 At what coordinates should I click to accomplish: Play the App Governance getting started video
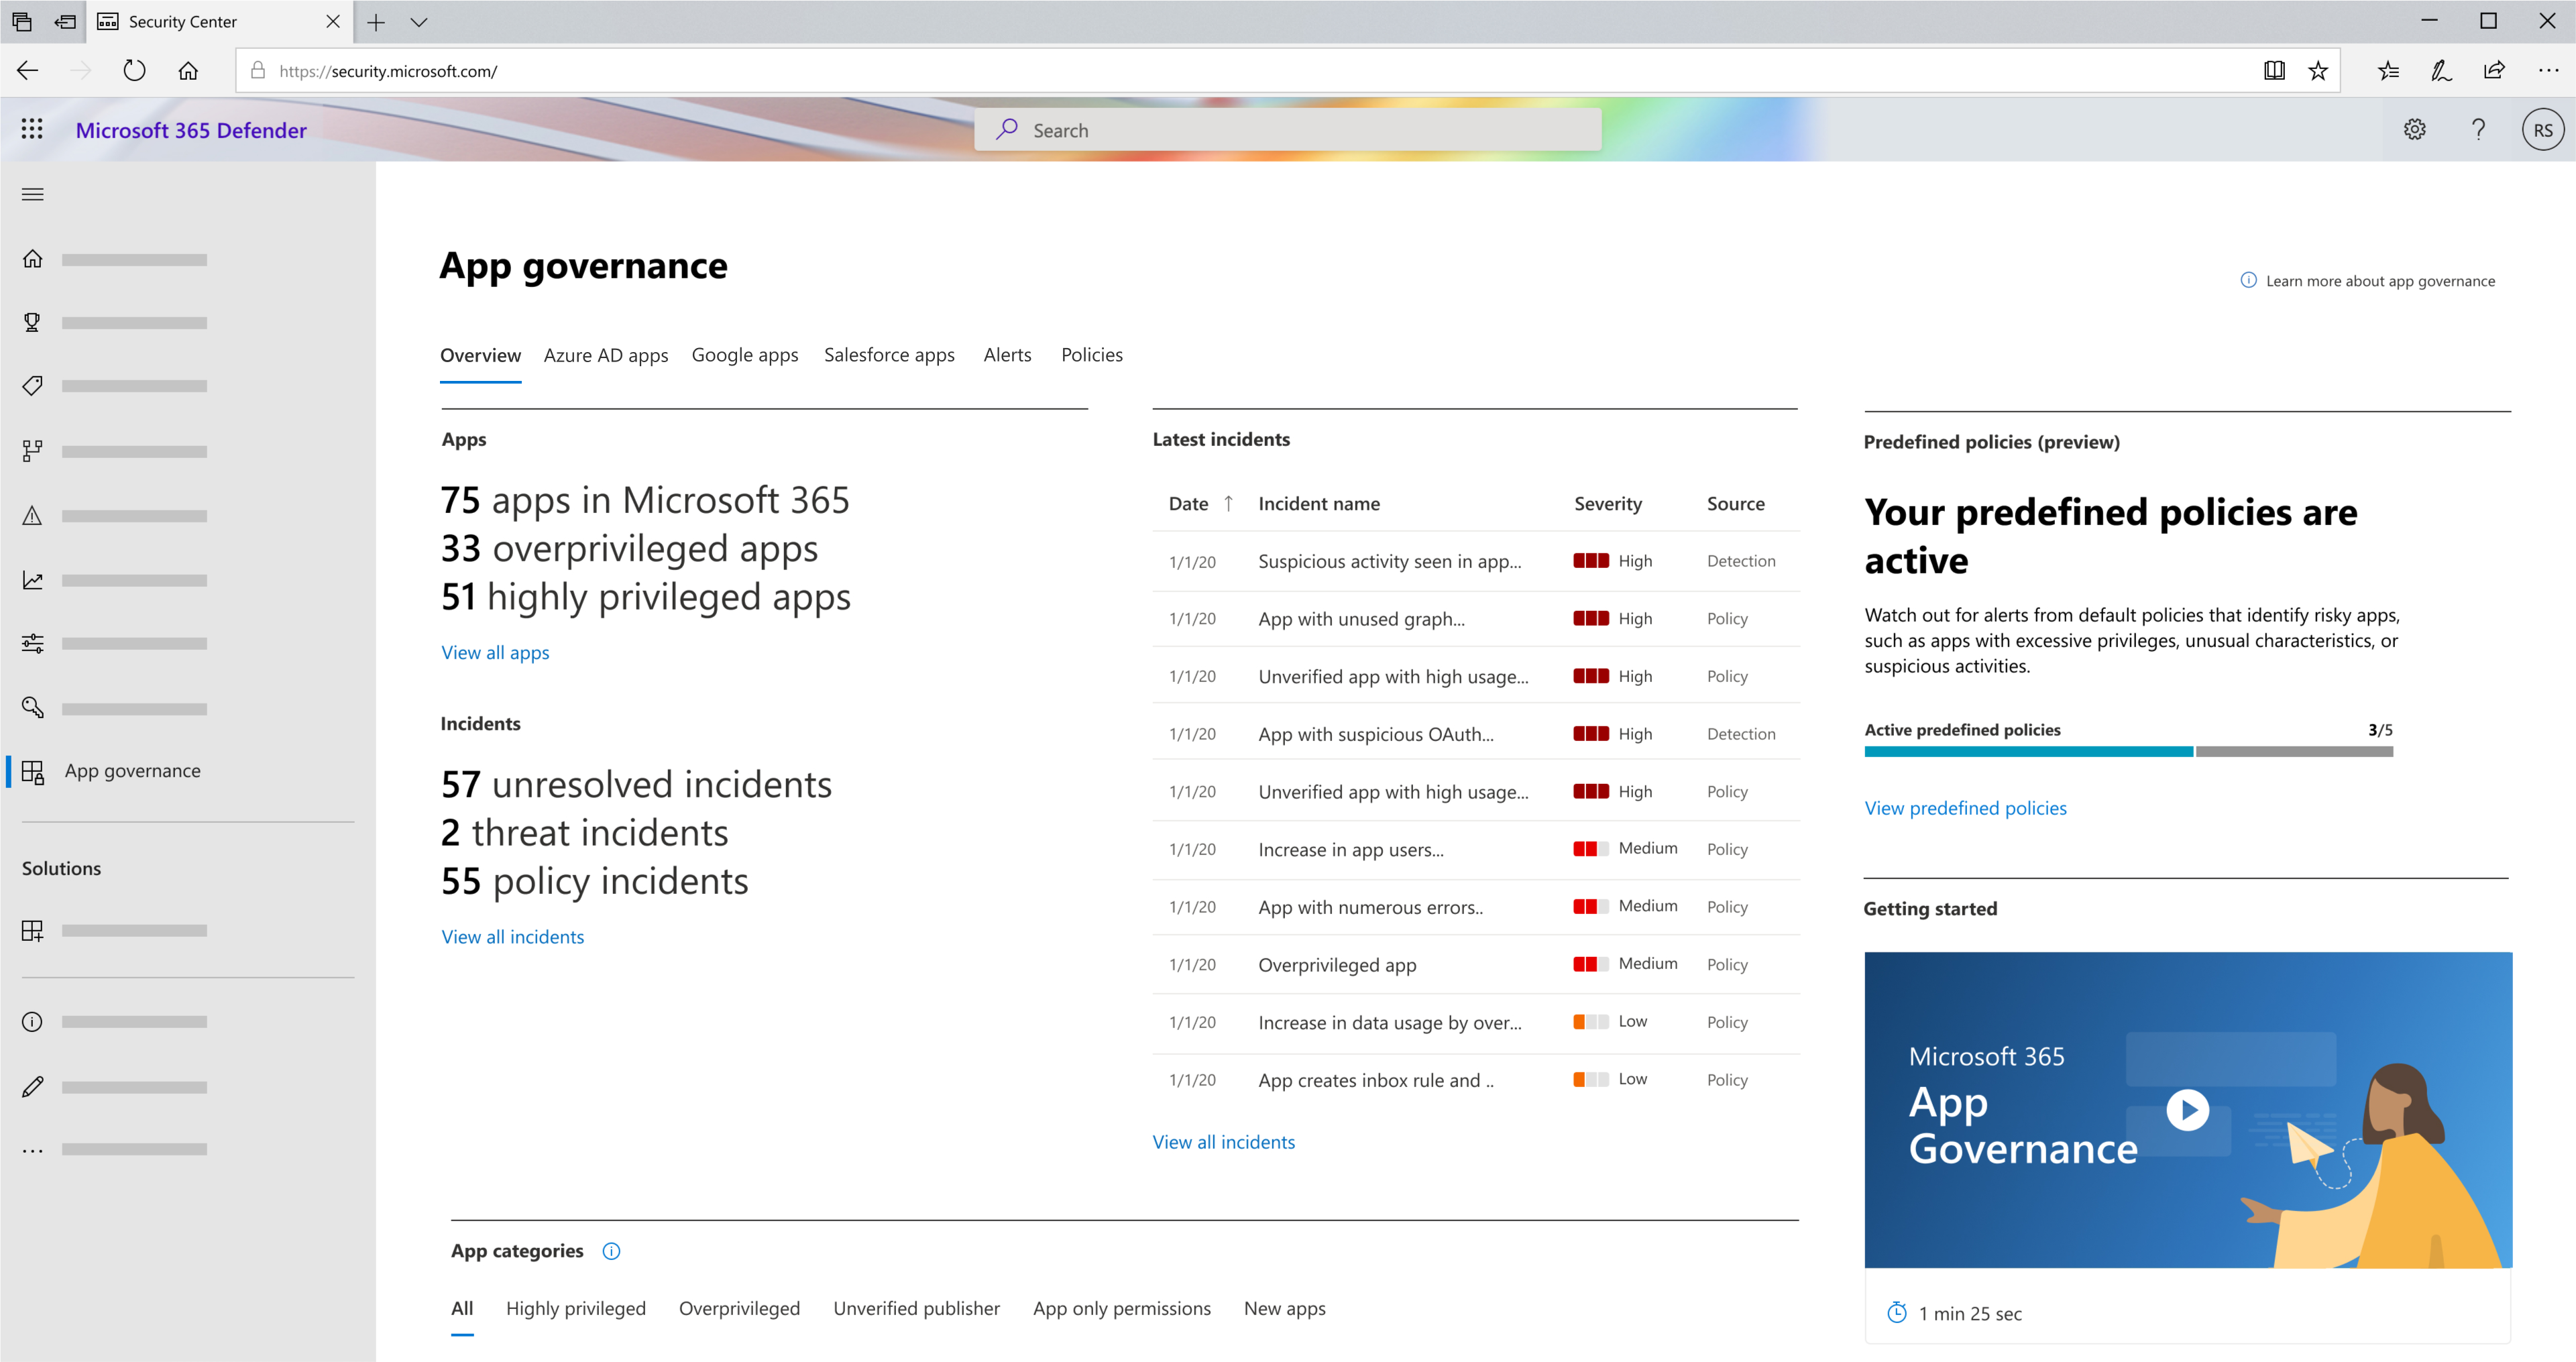click(2188, 1110)
